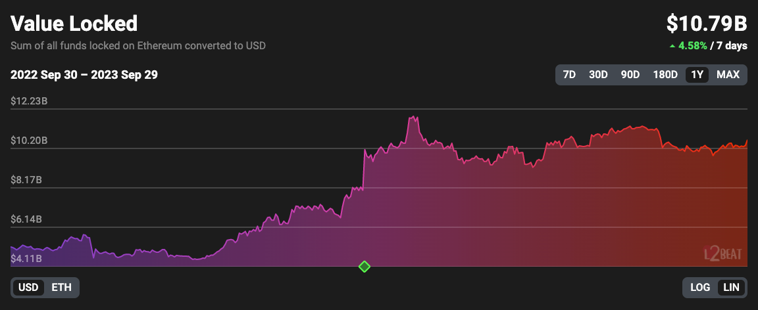
Task: Click the $12.23B axis label
Action: [30, 101]
